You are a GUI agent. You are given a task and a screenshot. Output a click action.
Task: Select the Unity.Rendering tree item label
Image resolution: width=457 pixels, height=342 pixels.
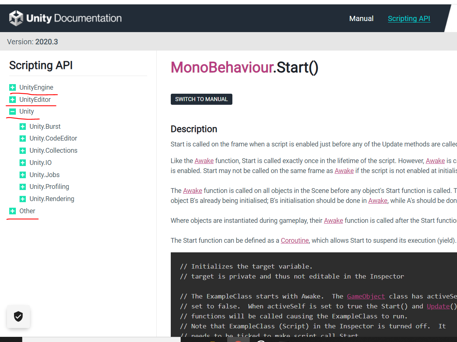point(52,199)
